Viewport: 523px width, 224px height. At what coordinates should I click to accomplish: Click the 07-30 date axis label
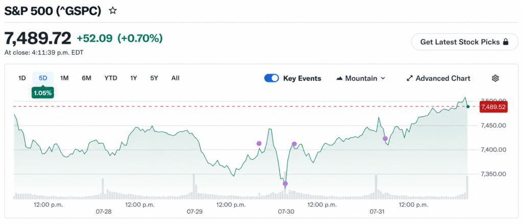click(x=286, y=212)
